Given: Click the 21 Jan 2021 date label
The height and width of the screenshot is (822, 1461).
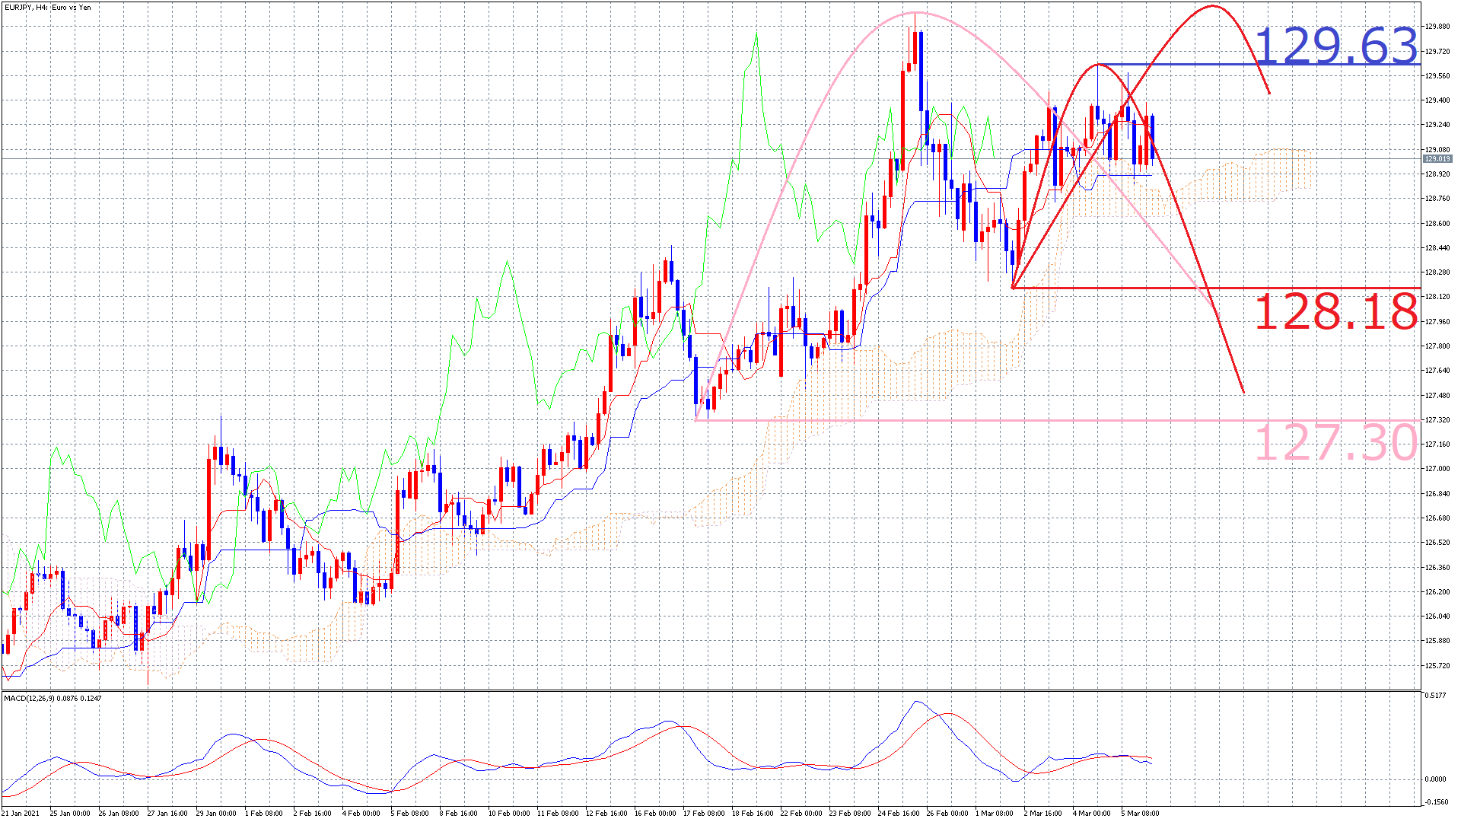Looking at the screenshot, I should (x=21, y=813).
